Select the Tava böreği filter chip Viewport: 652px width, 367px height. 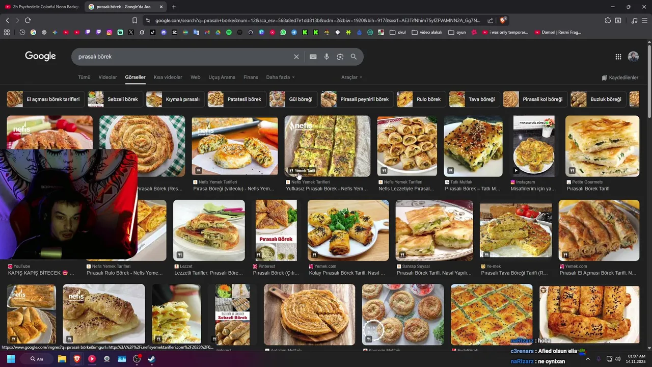tap(474, 99)
